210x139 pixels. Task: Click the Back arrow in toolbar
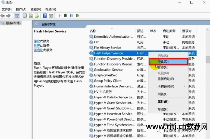click(3, 16)
